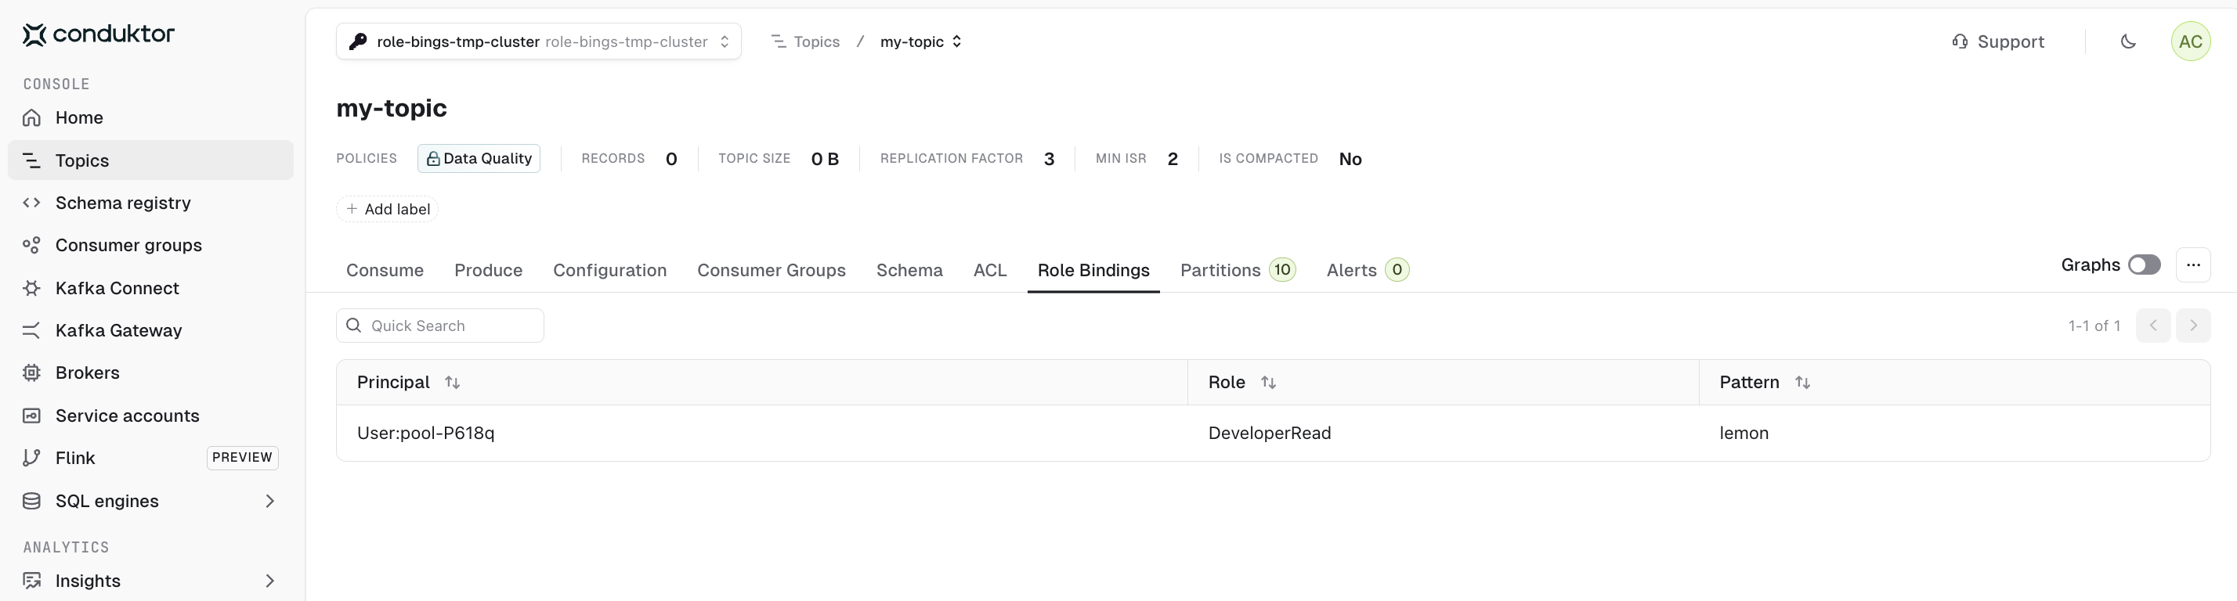Click the key icon in cluster selector
Viewport: 2237px width, 601px height.
(358, 41)
